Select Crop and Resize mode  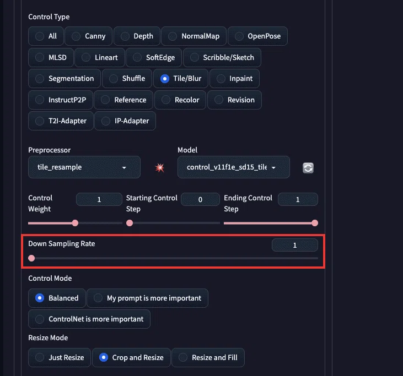[131, 357]
